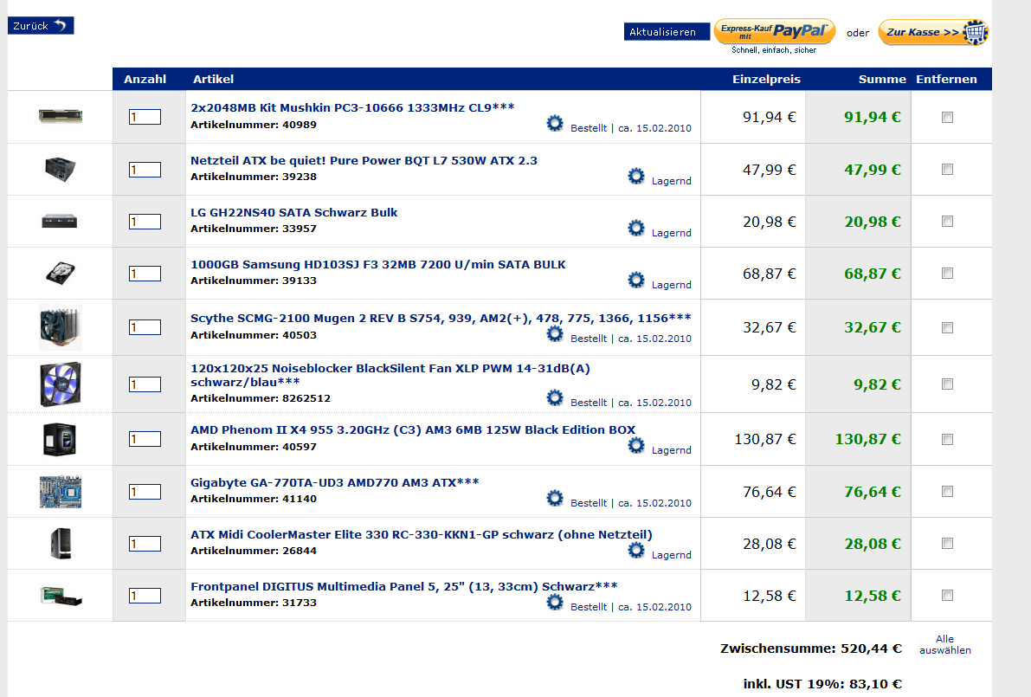This screenshot has width=1031, height=697.
Task: Click the Zwischensumme: 520,44 € text
Action: (811, 649)
